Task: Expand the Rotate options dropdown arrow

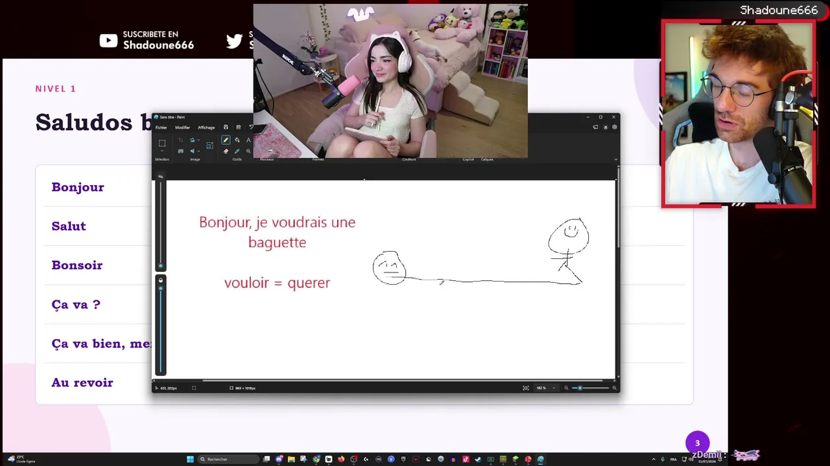Action: [x=198, y=140]
